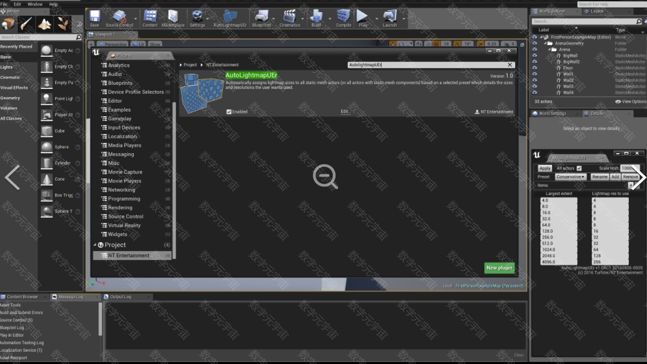
Task: Open the Conservative preset dropdown
Action: coord(570,177)
